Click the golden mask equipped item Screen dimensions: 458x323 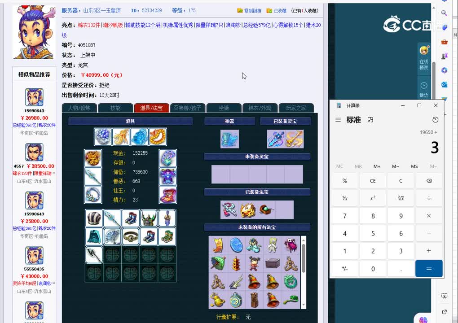click(x=93, y=158)
